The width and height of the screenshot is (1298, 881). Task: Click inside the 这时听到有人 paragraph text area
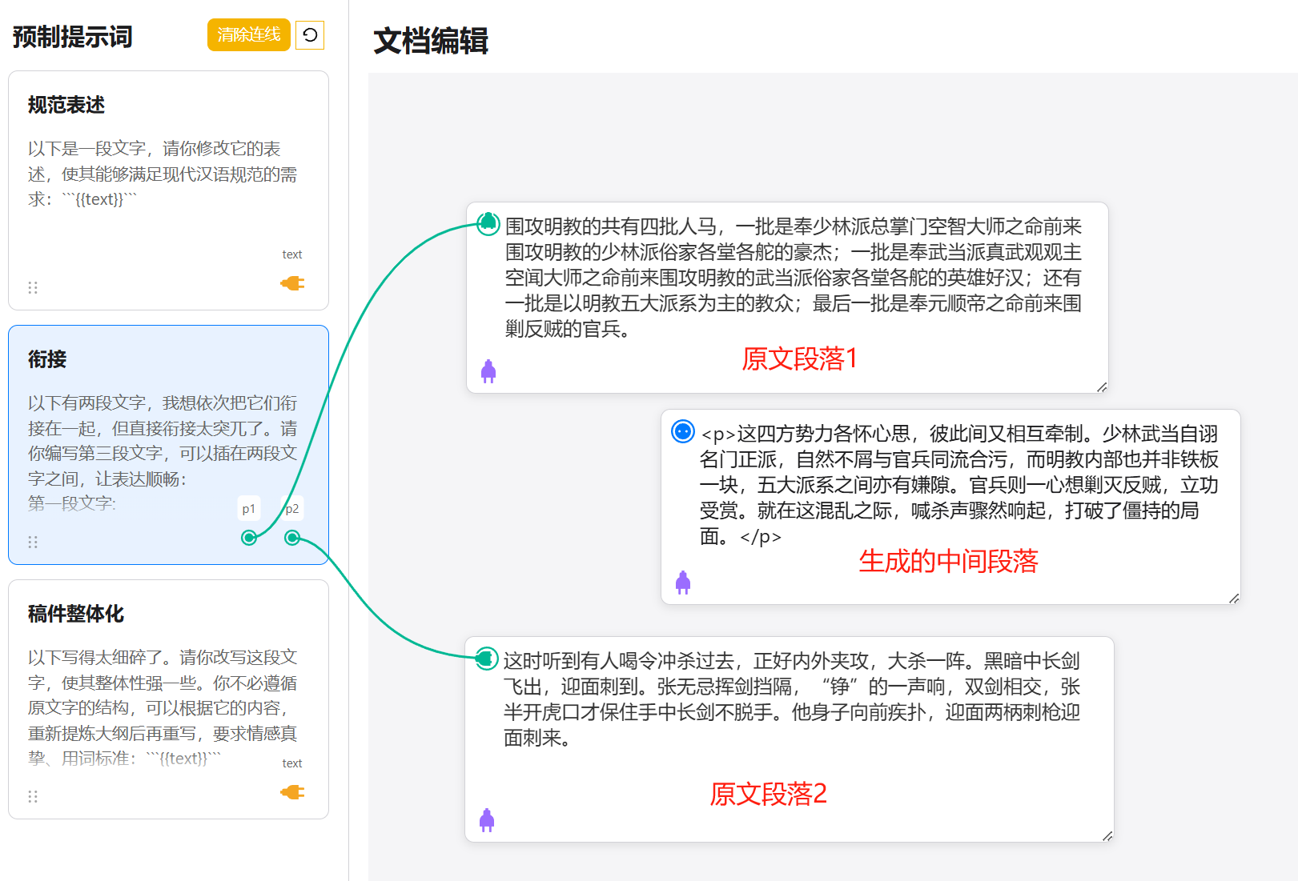pos(791,699)
